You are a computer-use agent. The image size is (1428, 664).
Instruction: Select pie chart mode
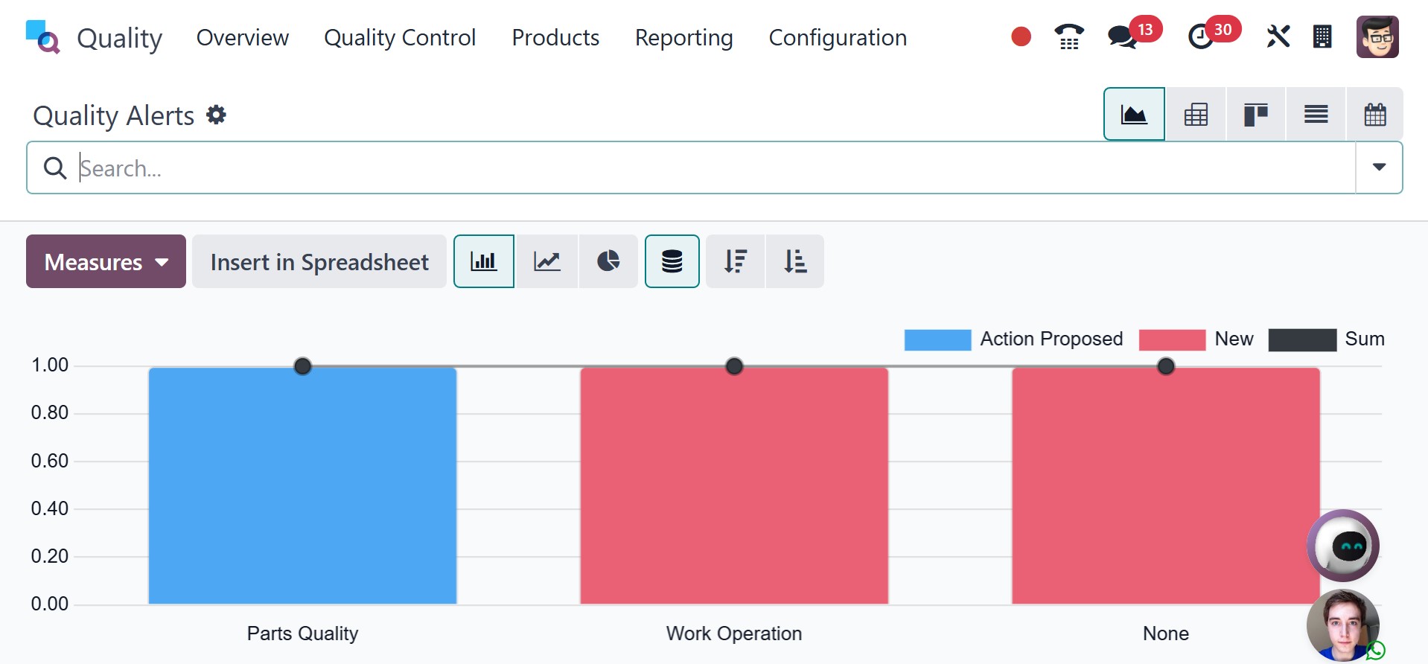click(x=608, y=261)
